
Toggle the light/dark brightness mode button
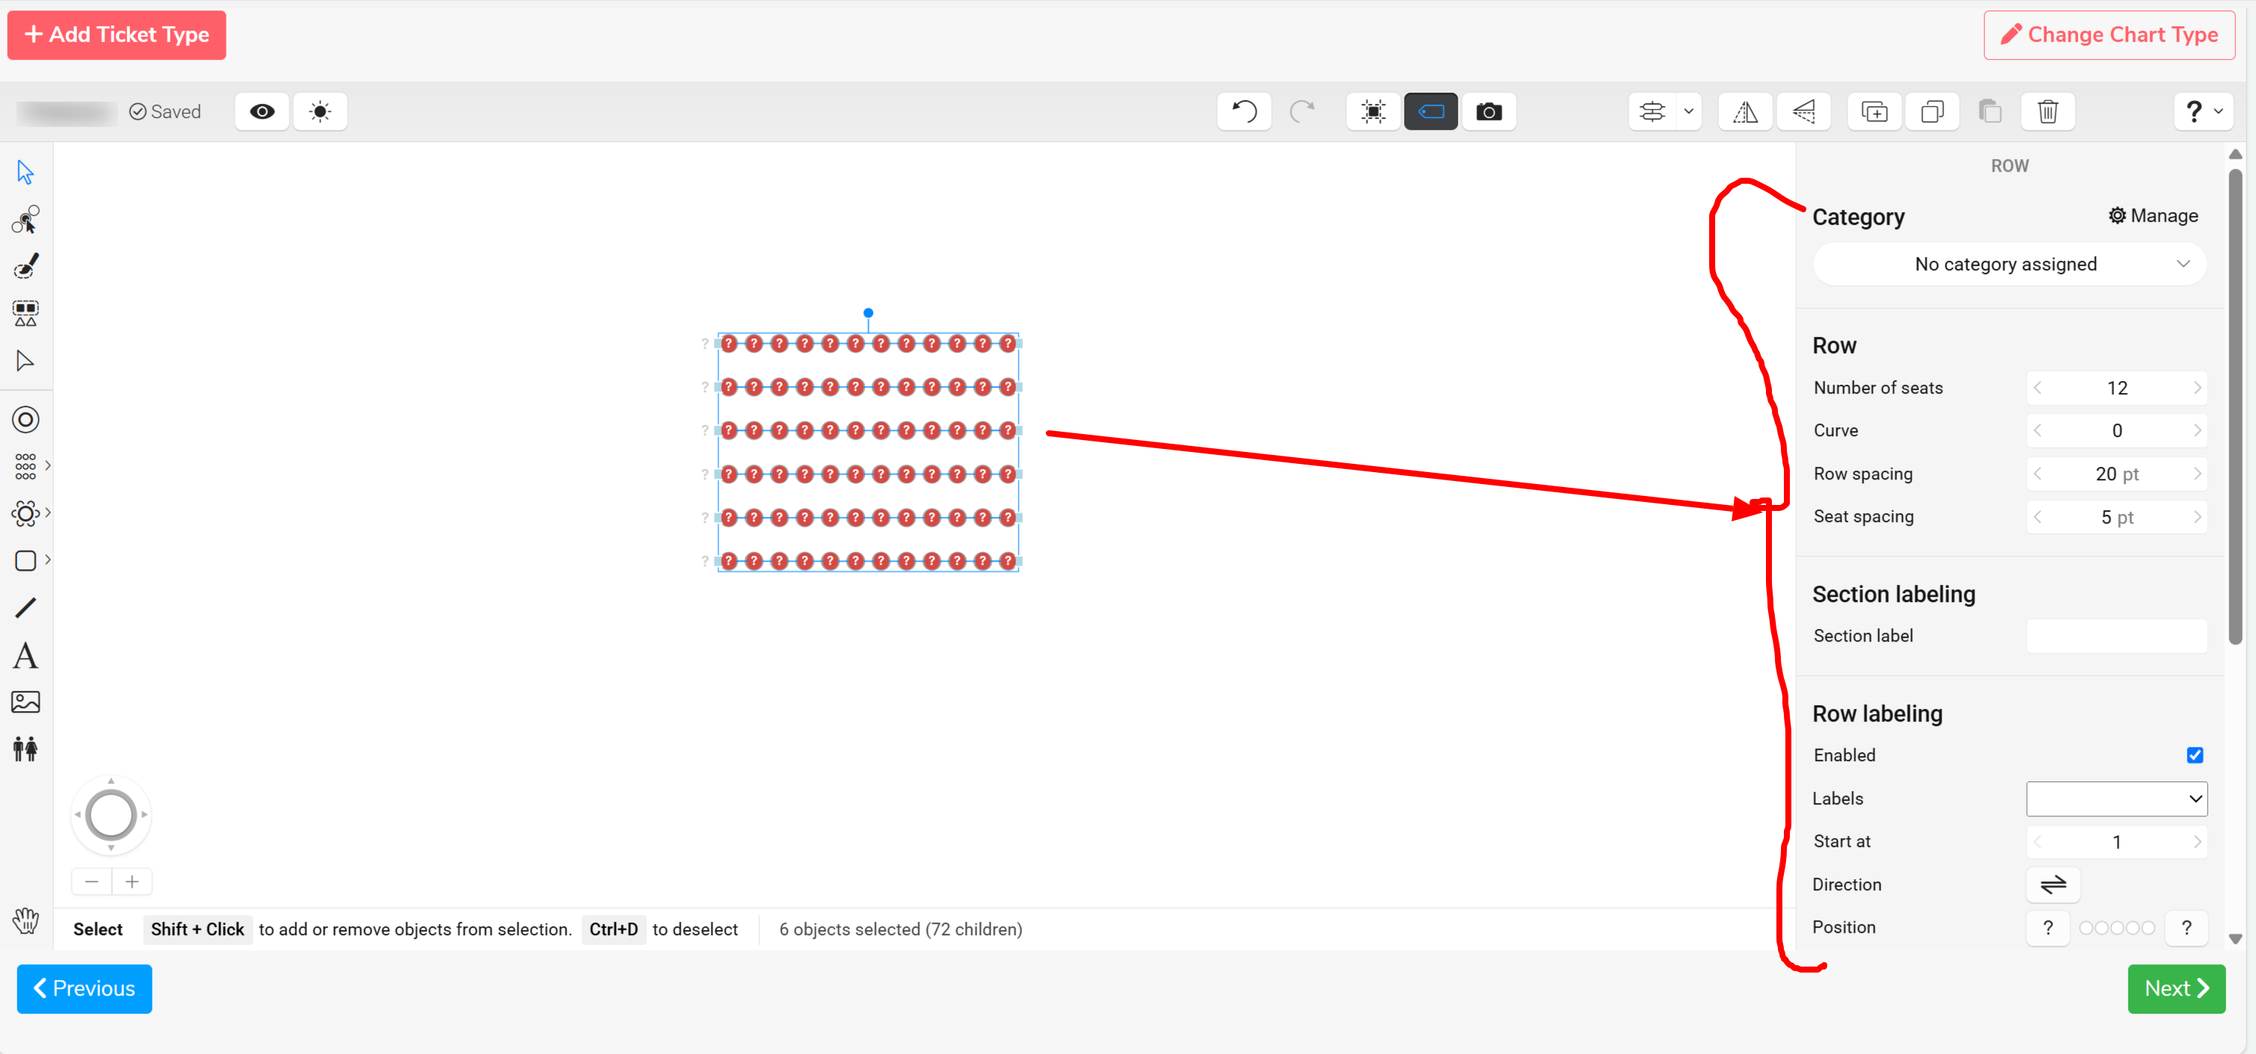pos(320,111)
